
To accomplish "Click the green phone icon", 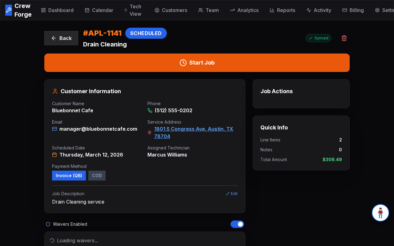I will tap(150, 110).
